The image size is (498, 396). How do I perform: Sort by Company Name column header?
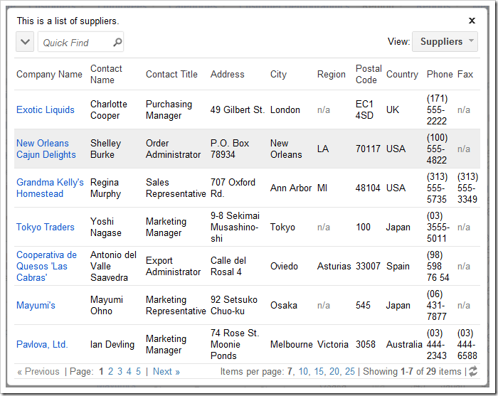(49, 74)
